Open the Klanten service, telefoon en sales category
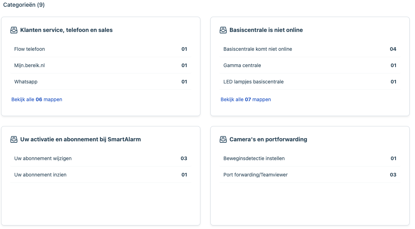Screen dimensions: 415x229 click(66, 30)
